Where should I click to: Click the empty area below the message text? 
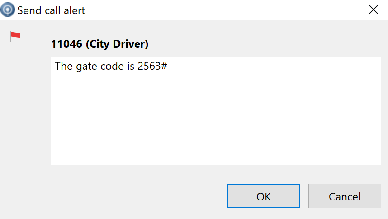(x=216, y=119)
